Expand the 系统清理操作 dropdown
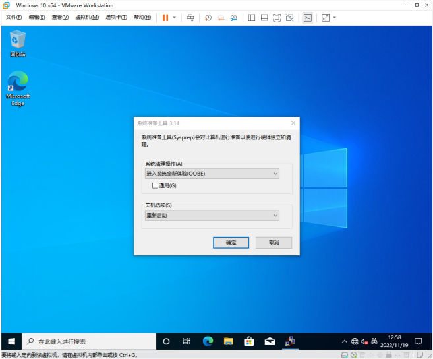The height and width of the screenshot is (359, 433). click(212, 174)
